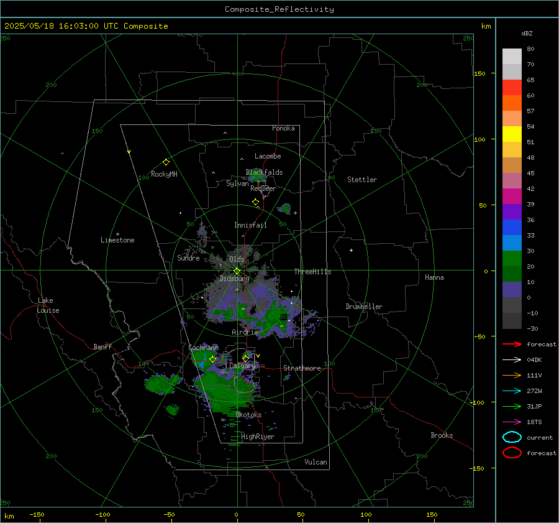Image resolution: width=559 pixels, height=523 pixels.
Task: Click the Banff city label
Action: pyautogui.click(x=102, y=346)
